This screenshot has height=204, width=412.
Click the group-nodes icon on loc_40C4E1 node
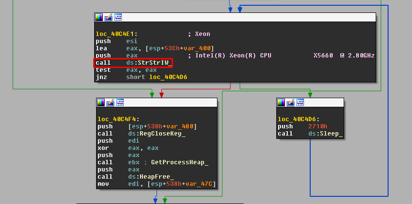click(x=118, y=17)
